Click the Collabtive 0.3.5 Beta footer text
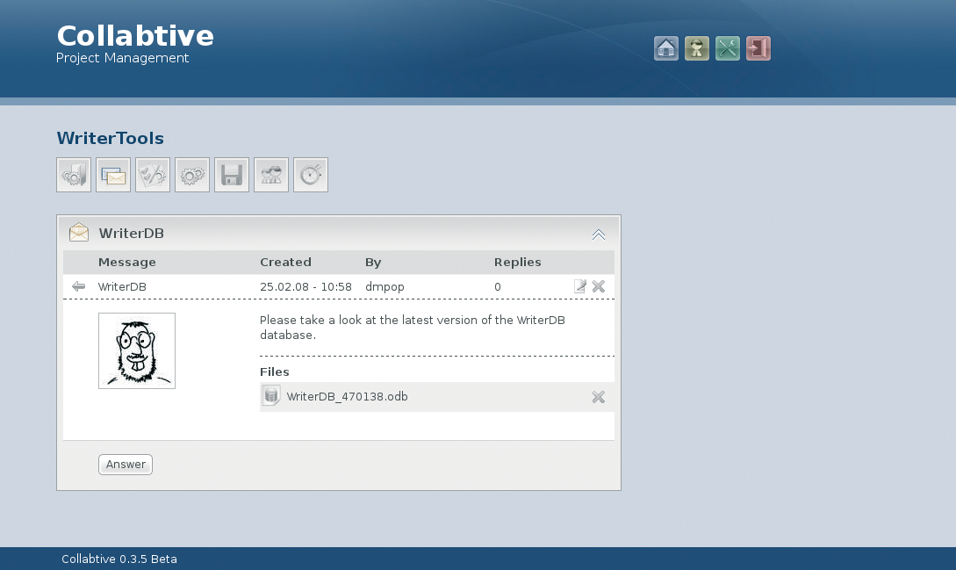This screenshot has height=570, width=956. 119,559
